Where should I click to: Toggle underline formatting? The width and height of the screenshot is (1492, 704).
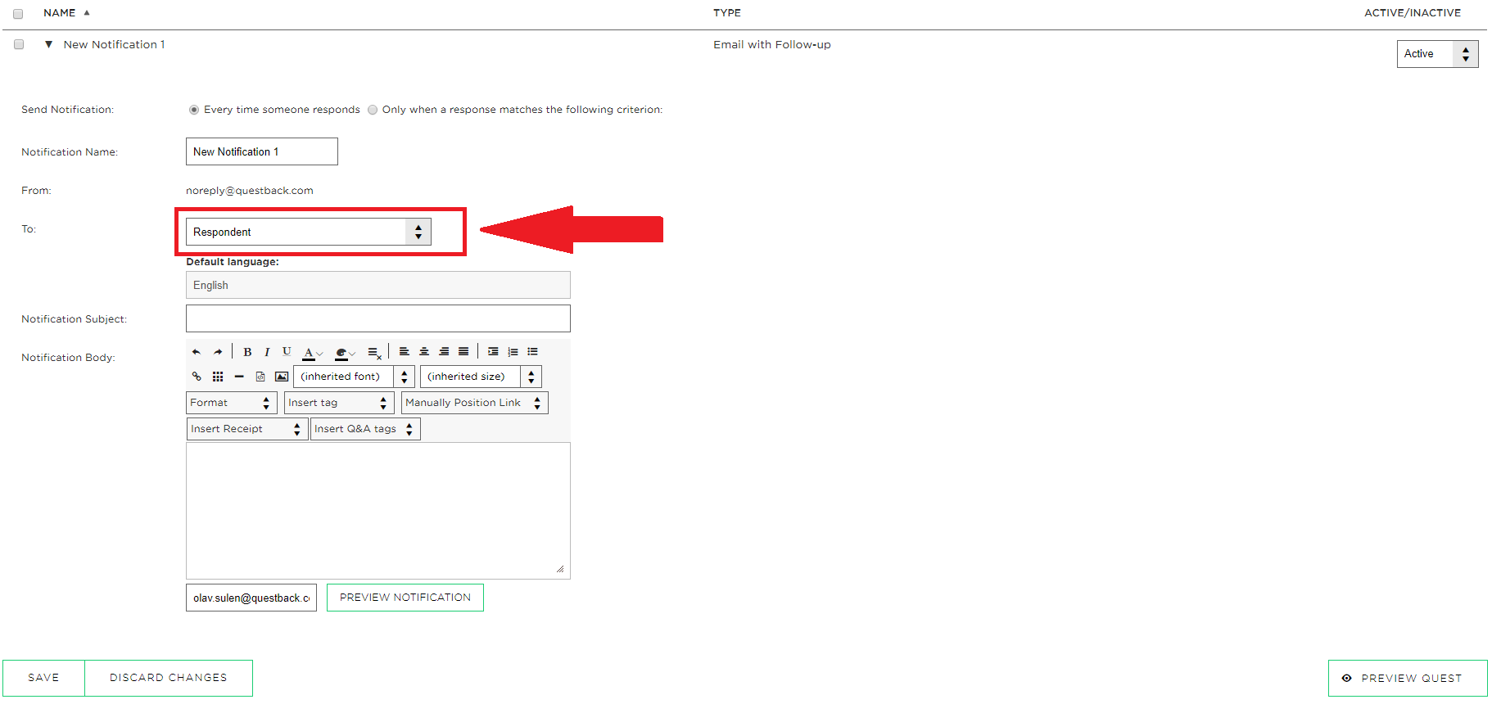click(287, 352)
